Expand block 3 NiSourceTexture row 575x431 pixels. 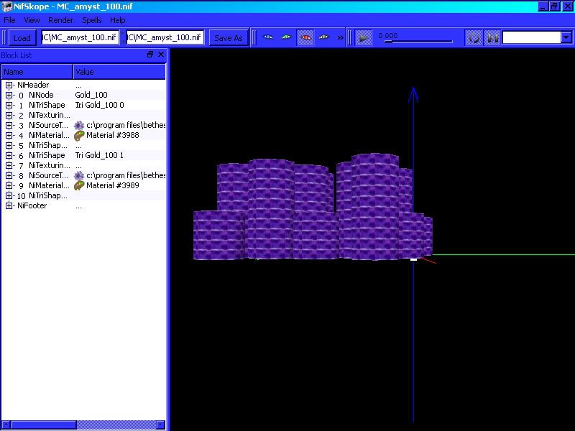[x=9, y=125]
